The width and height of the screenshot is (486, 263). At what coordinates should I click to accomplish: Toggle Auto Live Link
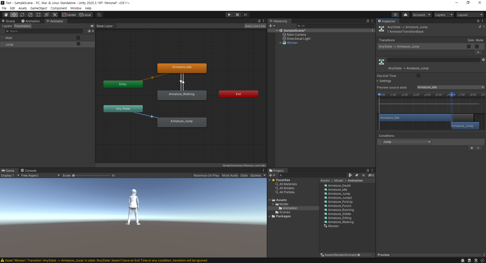pos(255,26)
